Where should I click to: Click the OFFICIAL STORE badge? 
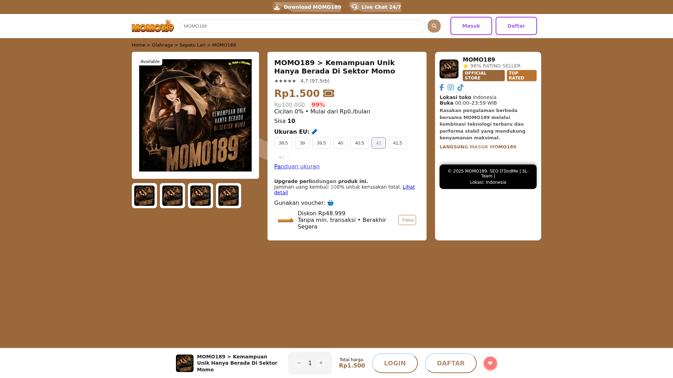point(484,76)
